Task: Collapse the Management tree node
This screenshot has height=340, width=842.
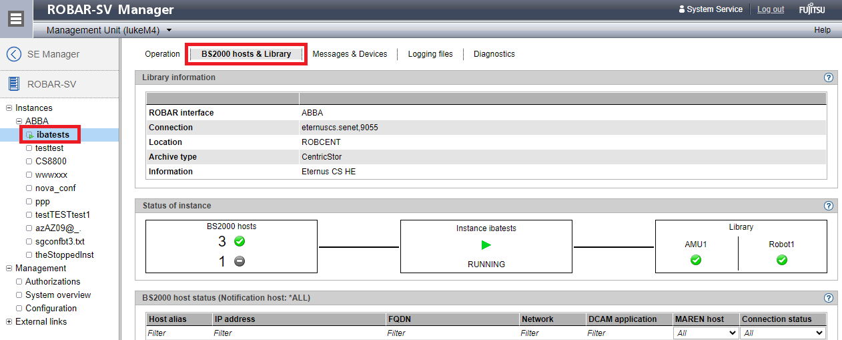Action: point(9,269)
